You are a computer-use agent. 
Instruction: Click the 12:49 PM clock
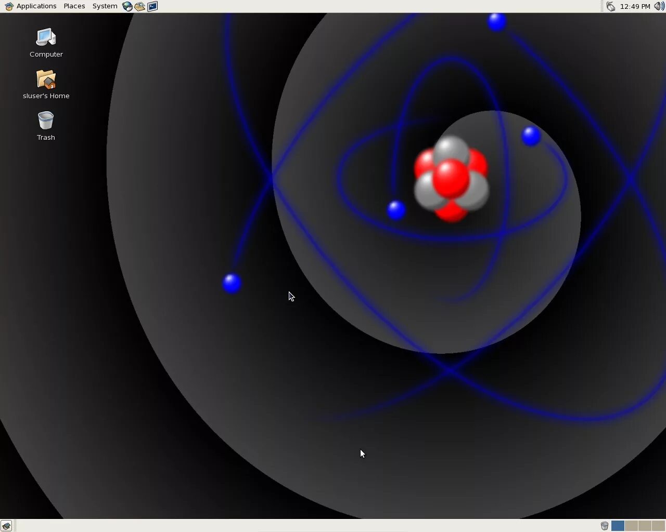(635, 6)
